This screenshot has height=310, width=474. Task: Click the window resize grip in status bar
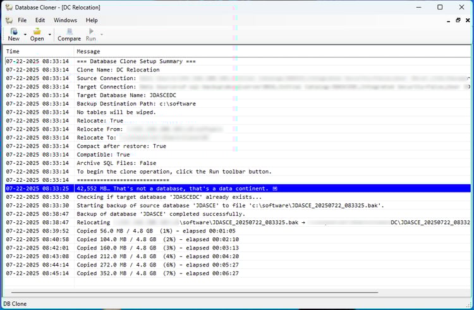(x=468, y=305)
